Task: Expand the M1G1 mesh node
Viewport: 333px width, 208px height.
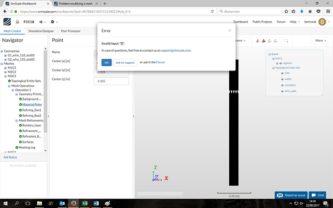Action: coord(5,68)
